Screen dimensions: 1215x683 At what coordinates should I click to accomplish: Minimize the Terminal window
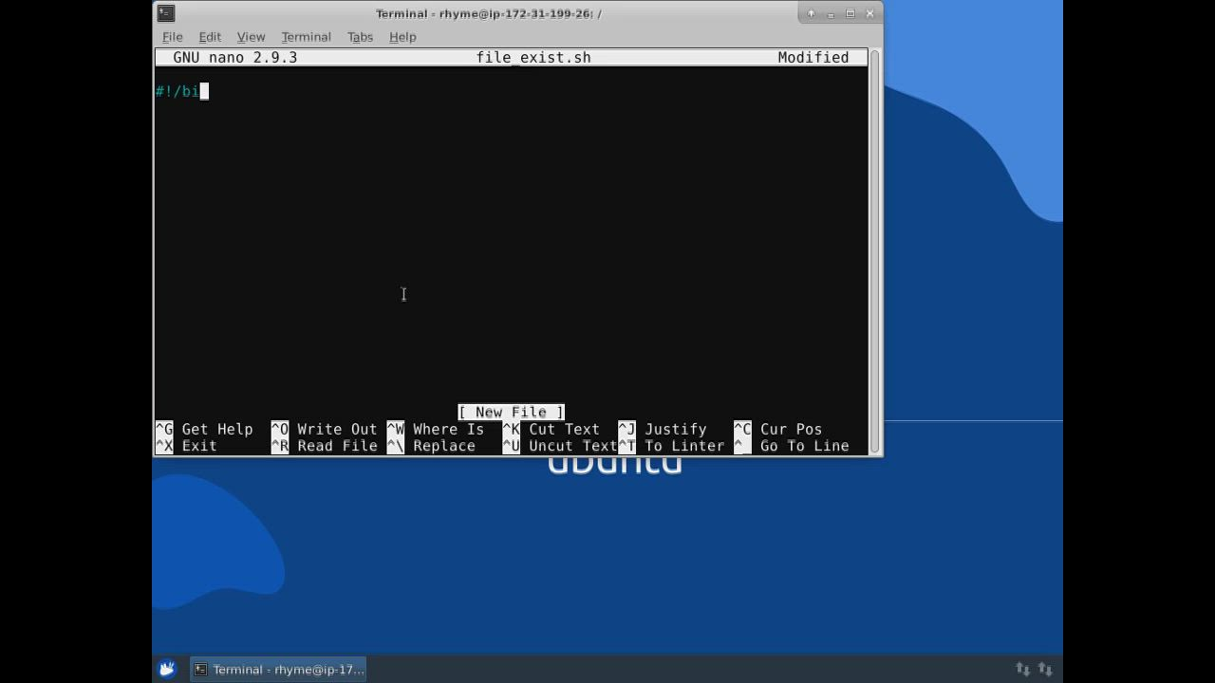point(831,13)
